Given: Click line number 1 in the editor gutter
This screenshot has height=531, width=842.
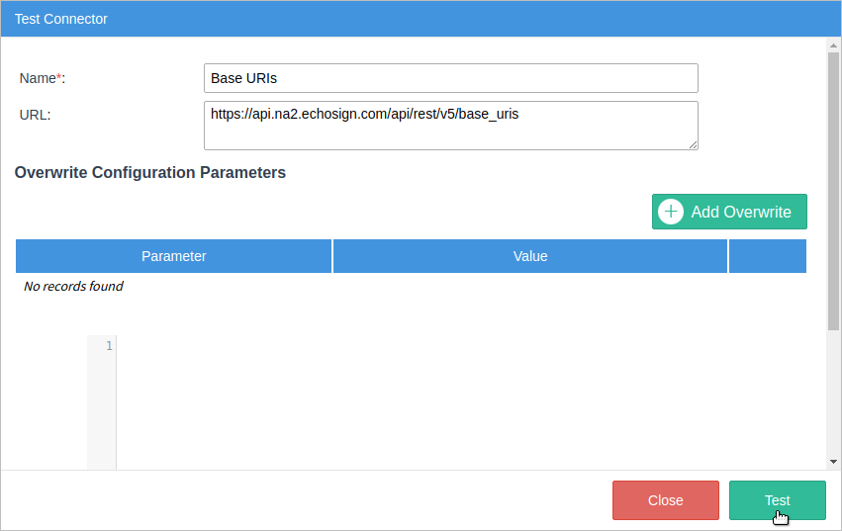Looking at the screenshot, I should (x=108, y=346).
